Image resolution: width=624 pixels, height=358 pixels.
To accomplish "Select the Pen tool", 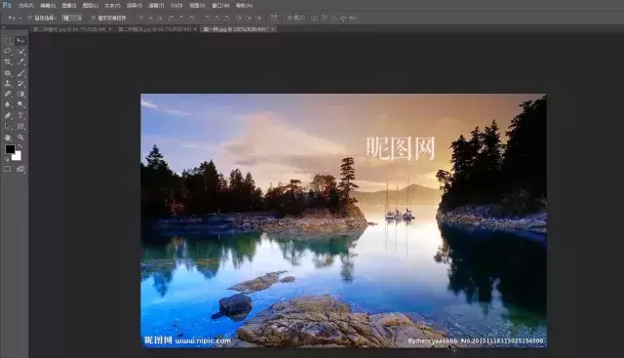I will (8, 115).
